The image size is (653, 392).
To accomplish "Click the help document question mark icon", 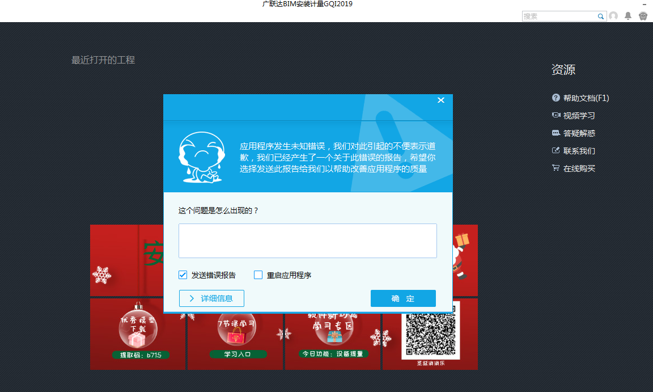I will (556, 98).
